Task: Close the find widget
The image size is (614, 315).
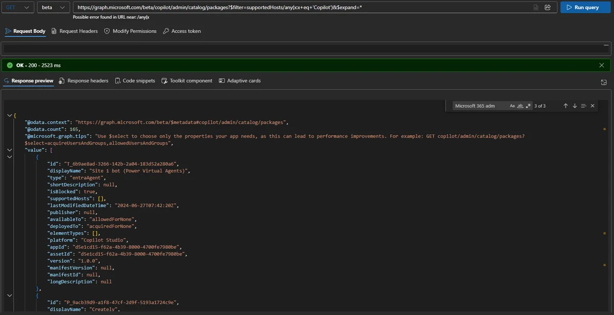Action: [593, 106]
